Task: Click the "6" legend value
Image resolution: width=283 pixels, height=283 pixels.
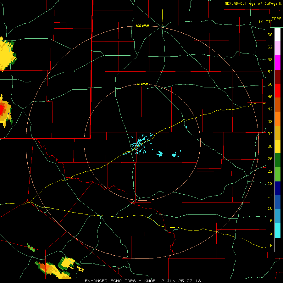Action: 271,221
